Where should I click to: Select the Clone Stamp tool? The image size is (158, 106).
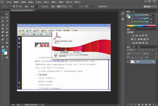3,29
